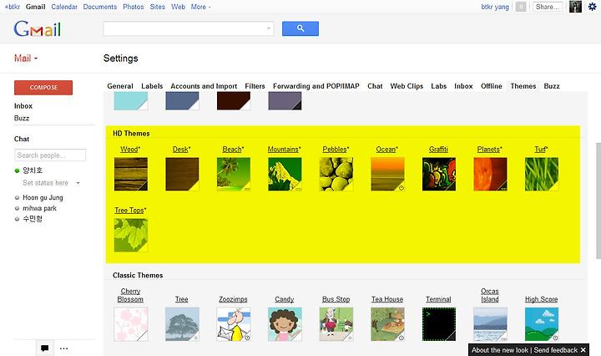The image size is (601, 356).
Task: Select the dark brown color theme swatch
Action: tap(234, 101)
